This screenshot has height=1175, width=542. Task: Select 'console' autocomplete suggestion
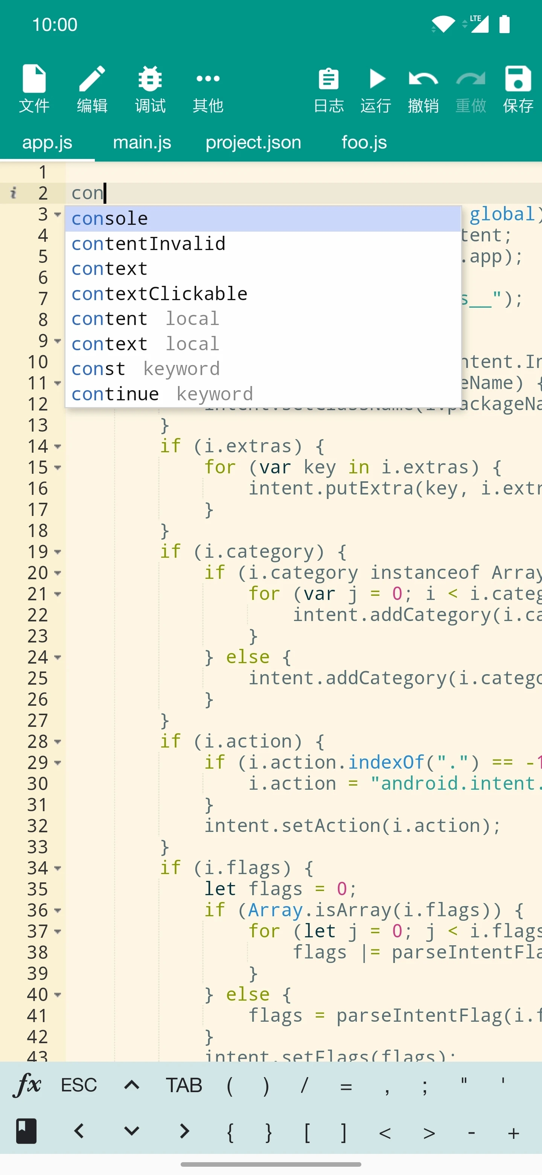click(263, 219)
